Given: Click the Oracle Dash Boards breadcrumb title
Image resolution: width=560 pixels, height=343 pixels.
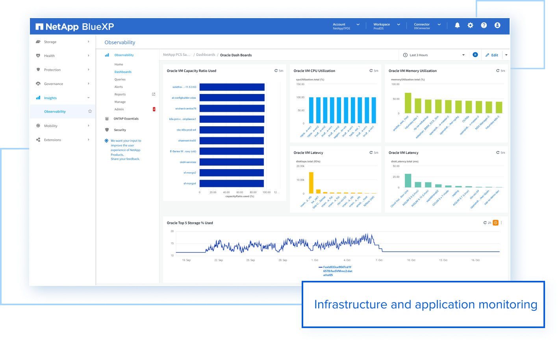Looking at the screenshot, I should [236, 55].
